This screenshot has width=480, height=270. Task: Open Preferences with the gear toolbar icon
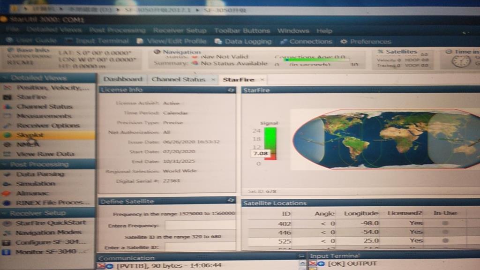(344, 41)
